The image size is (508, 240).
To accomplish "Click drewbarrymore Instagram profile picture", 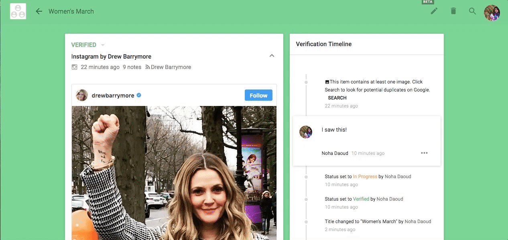I will point(82,95).
